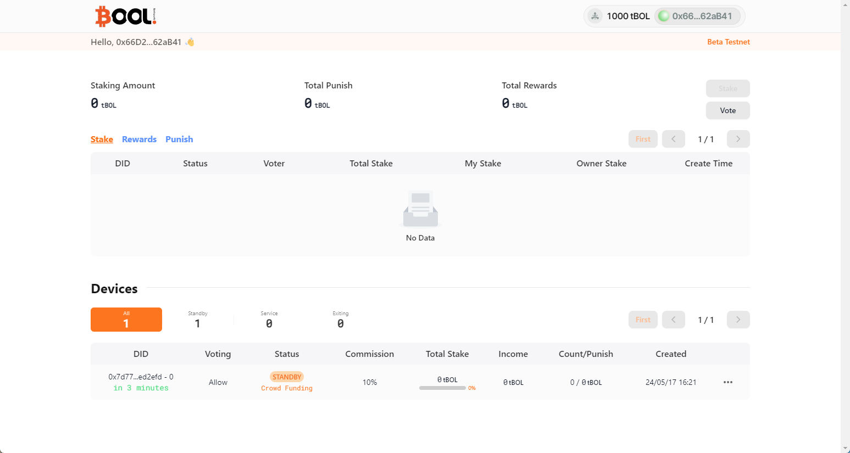Click the Vote button
Image resolution: width=850 pixels, height=453 pixels.
click(727, 110)
